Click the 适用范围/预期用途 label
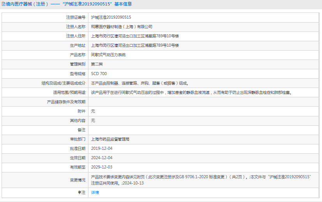 point(69,93)
